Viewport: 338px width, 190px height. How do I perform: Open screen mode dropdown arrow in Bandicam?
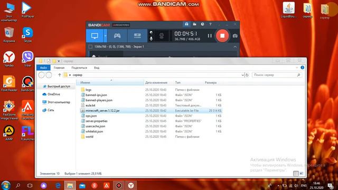[x=106, y=36]
